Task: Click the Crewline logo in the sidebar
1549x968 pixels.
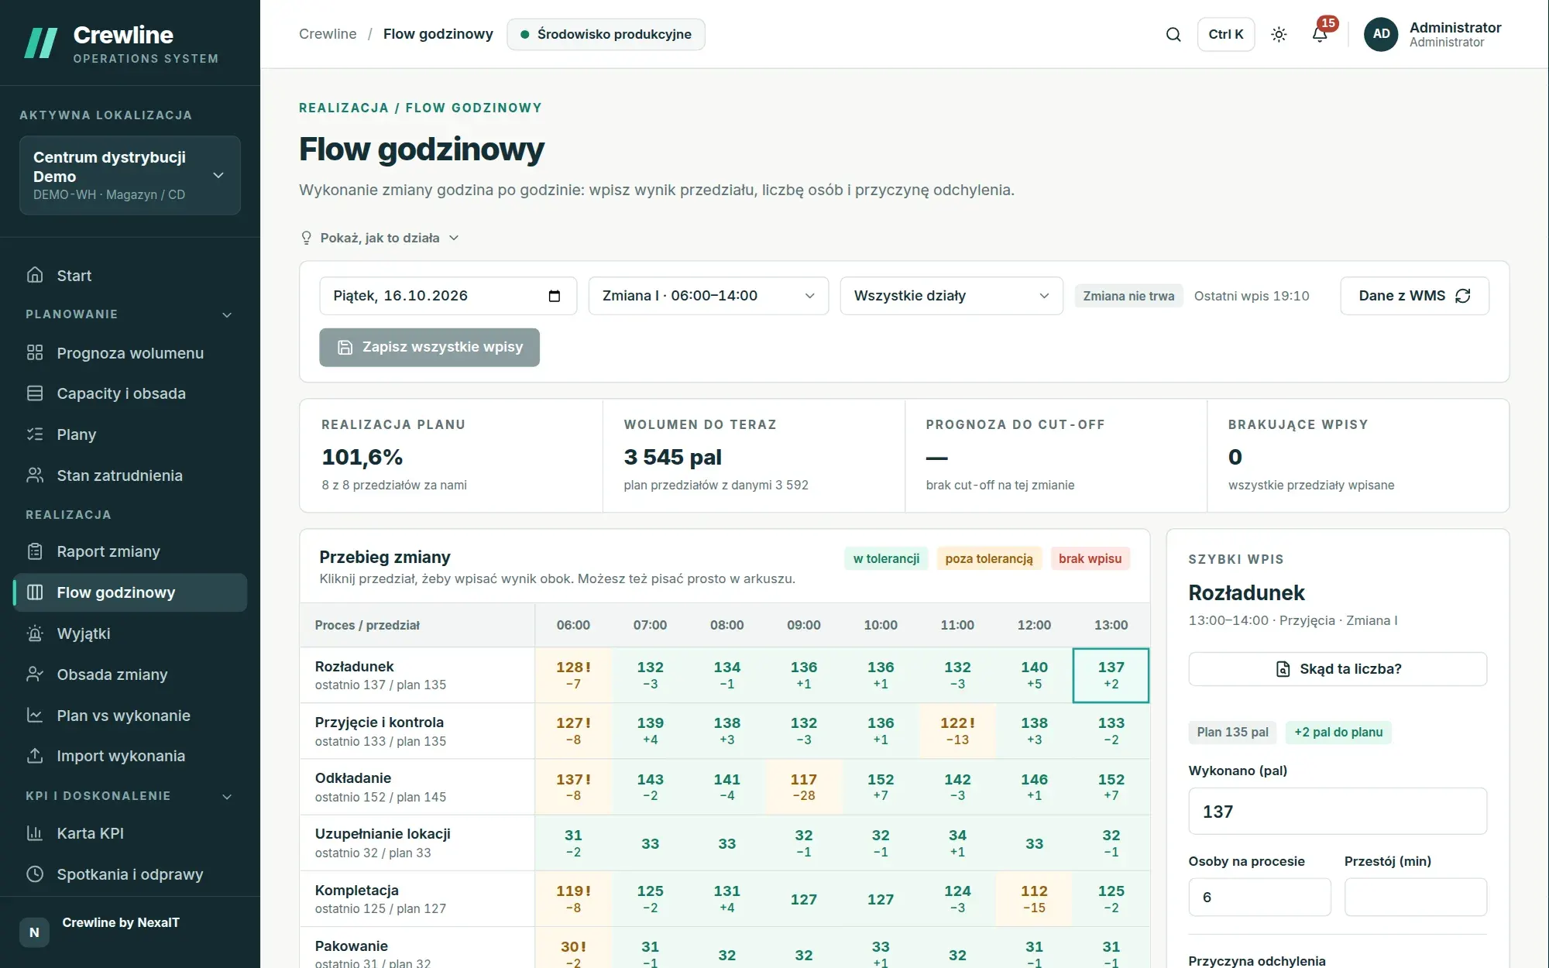Action: [x=122, y=43]
